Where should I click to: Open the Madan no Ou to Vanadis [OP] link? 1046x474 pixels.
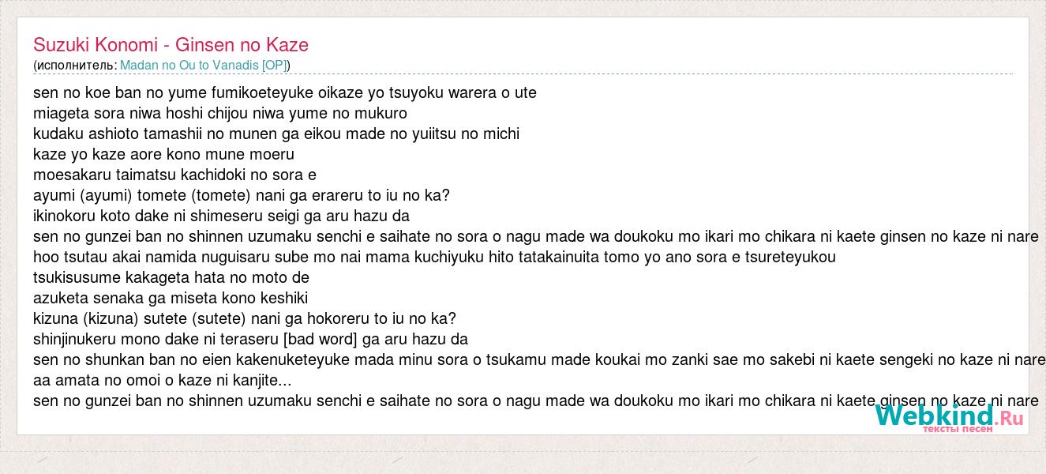click(204, 65)
